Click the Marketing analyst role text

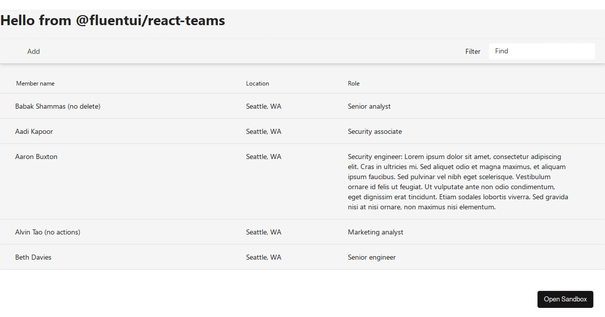[375, 232]
